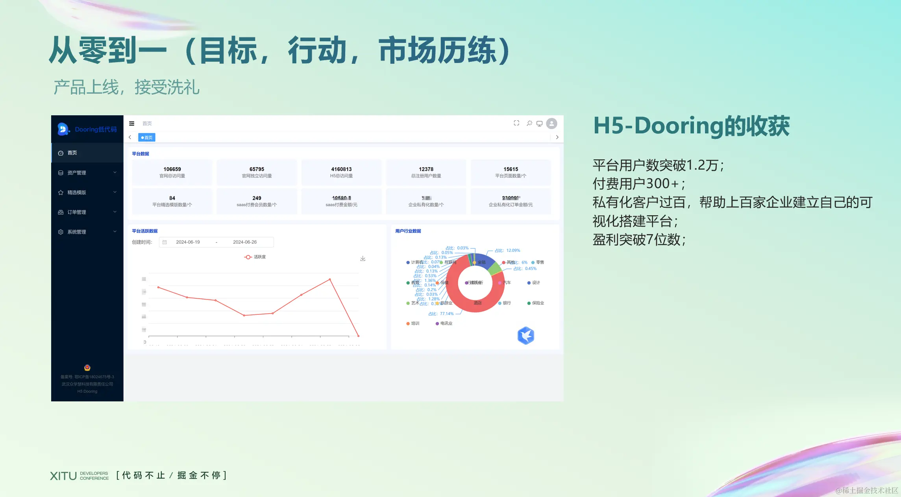
Task: Expand the 精选模版 menu chevron
Action: [115, 192]
